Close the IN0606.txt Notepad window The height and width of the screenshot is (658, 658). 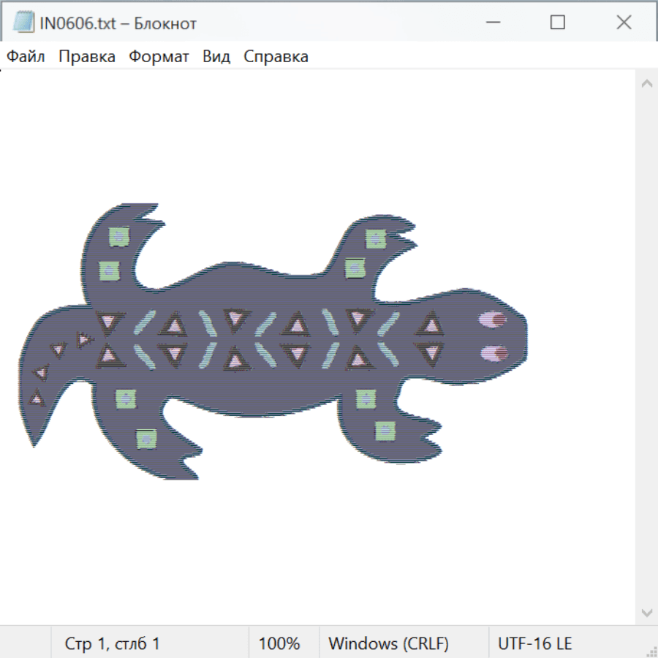point(624,23)
